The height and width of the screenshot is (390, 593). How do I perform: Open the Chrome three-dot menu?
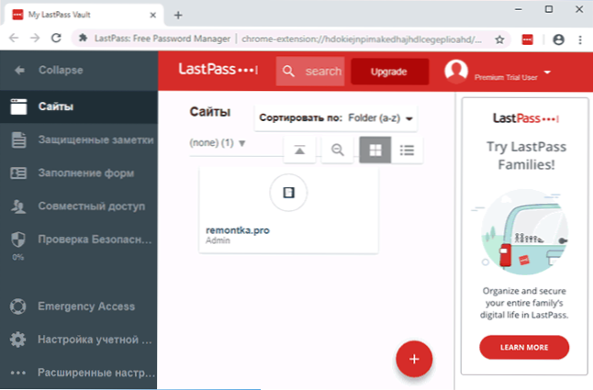coord(580,39)
